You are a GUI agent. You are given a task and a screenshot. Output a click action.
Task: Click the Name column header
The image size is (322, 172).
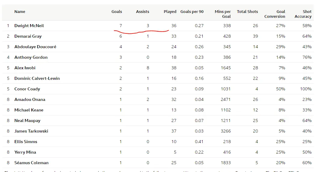pos(20,12)
